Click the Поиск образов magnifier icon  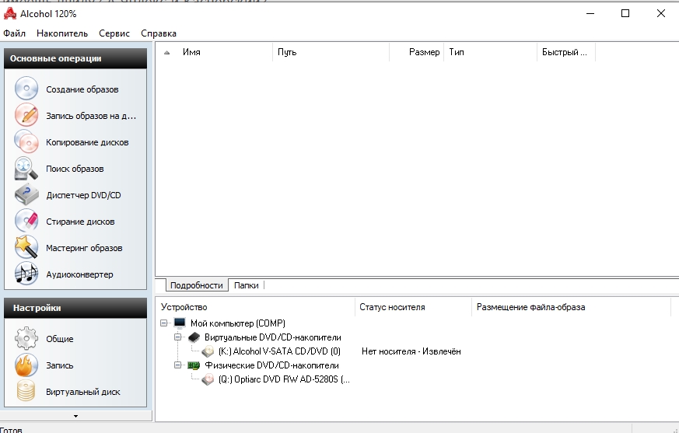(x=26, y=168)
